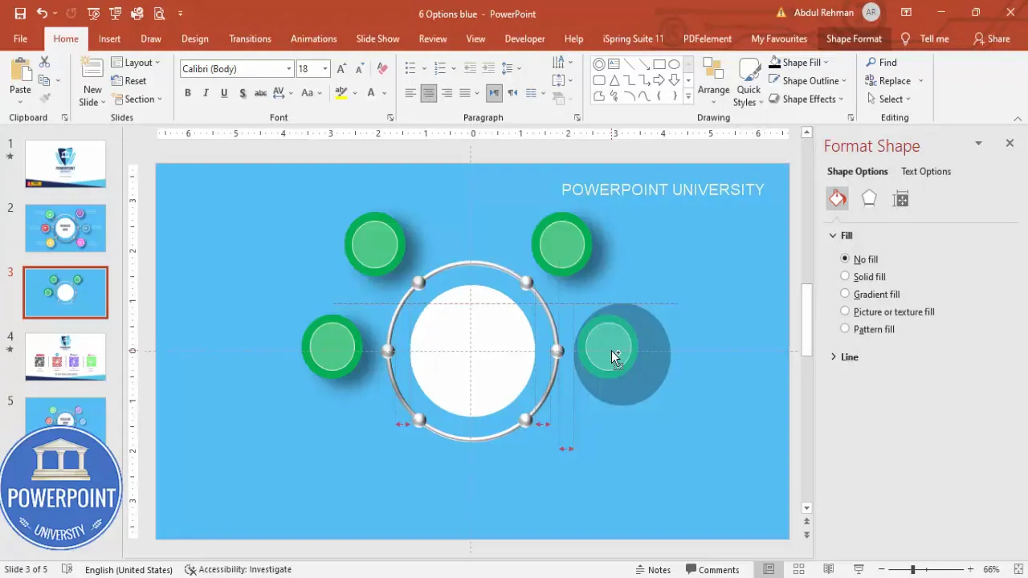Open the font name Calibri combo box
This screenshot has height=578, width=1028.
tap(236, 69)
